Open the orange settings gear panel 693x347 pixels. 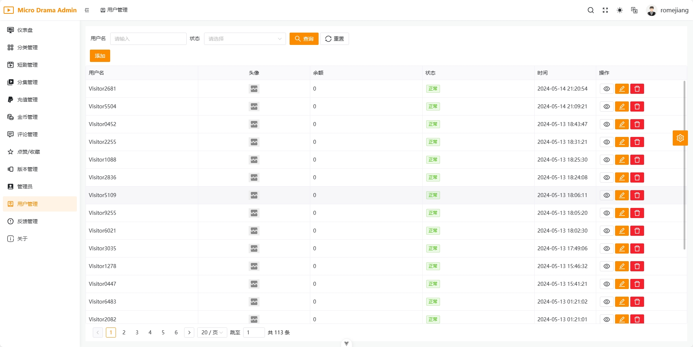coord(680,138)
